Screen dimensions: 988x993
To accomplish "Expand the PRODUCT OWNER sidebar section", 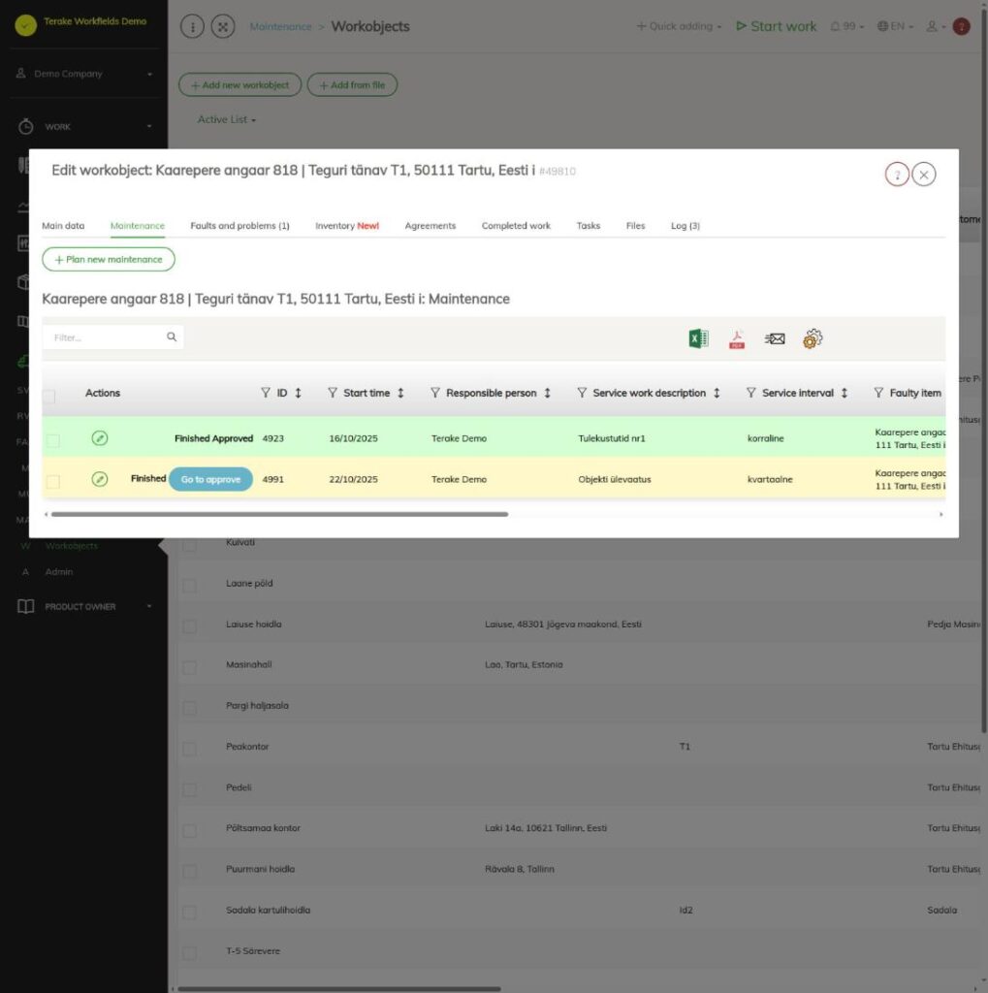I will click(x=84, y=607).
